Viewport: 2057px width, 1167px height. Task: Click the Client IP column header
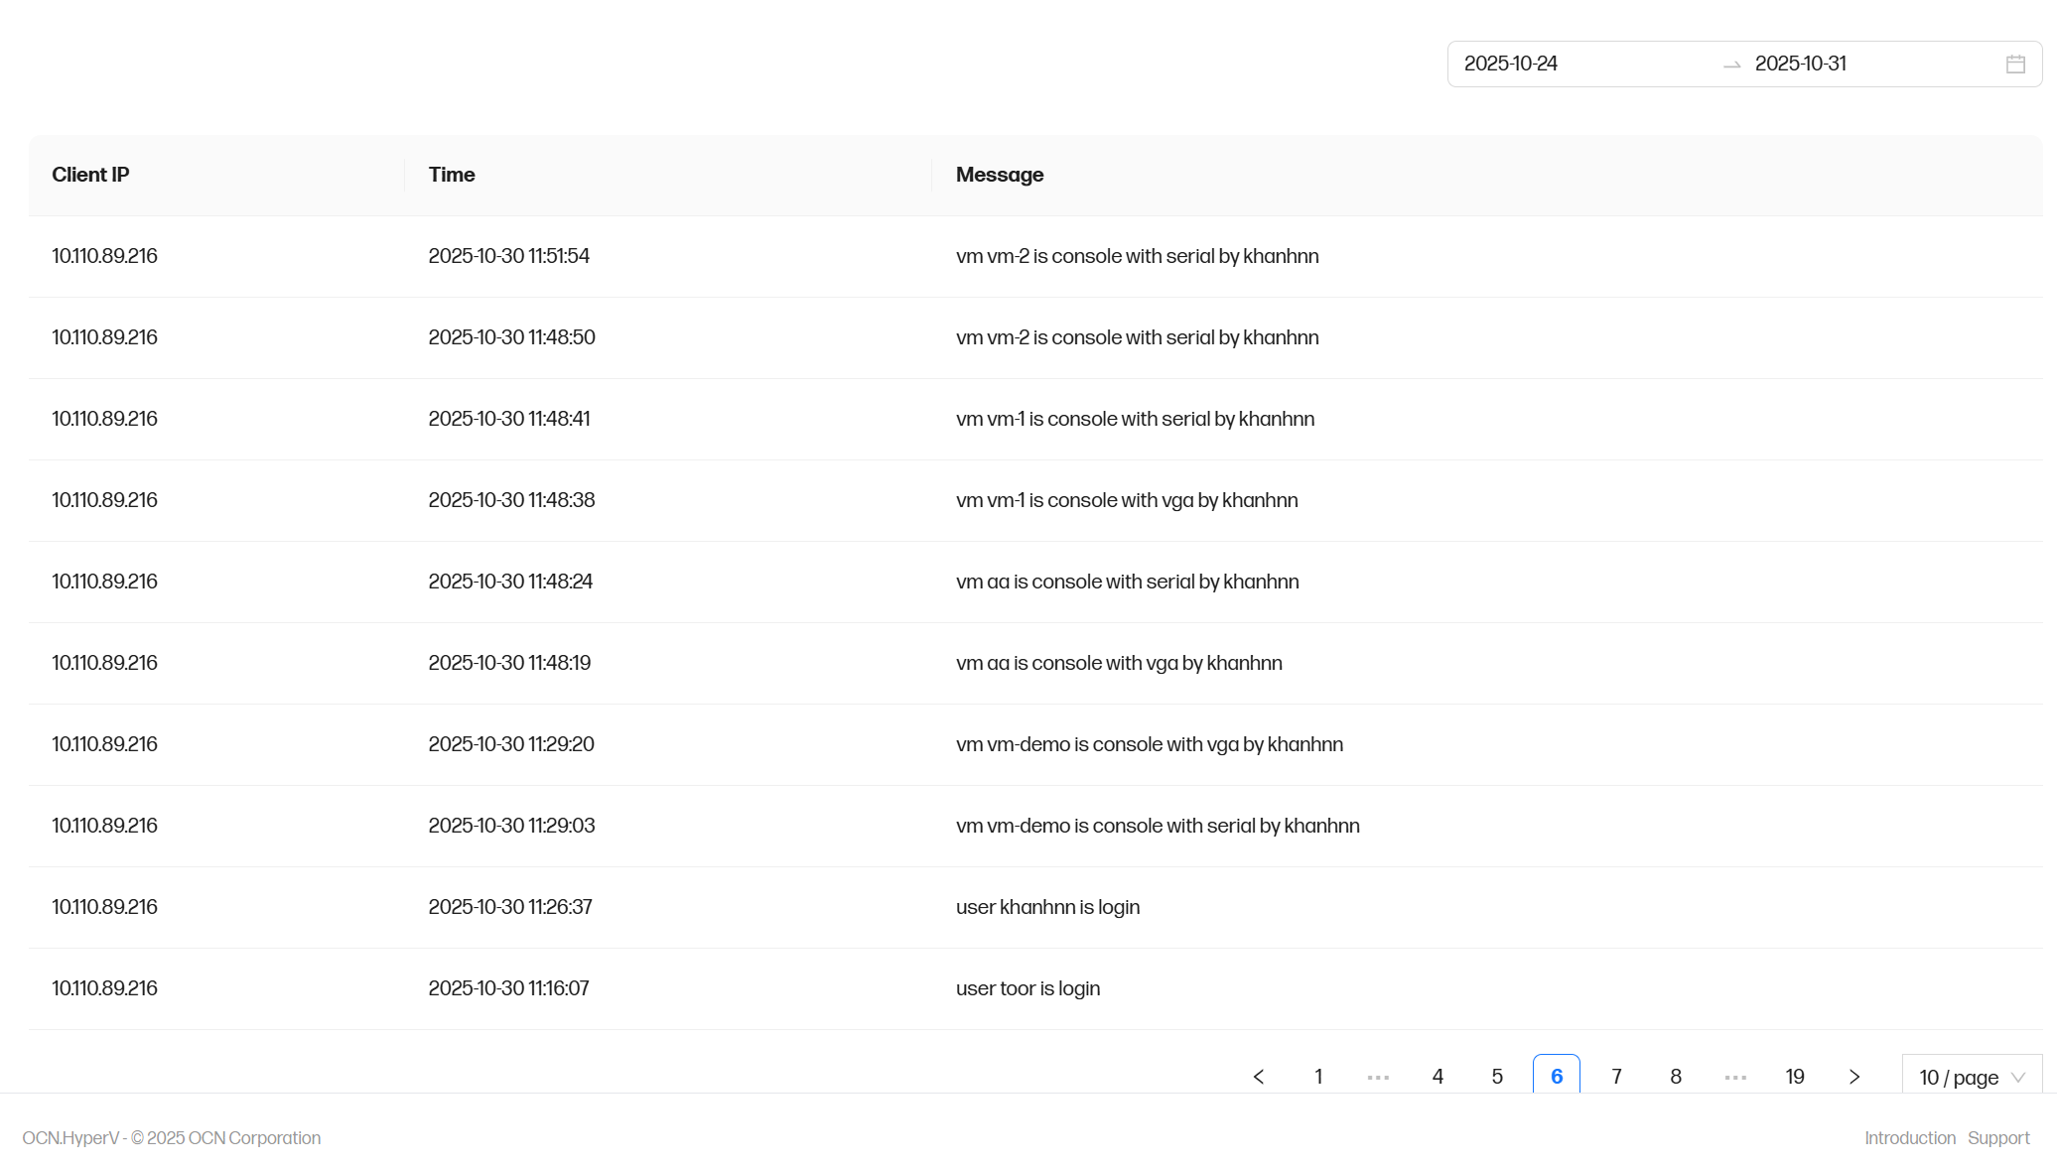[90, 176]
